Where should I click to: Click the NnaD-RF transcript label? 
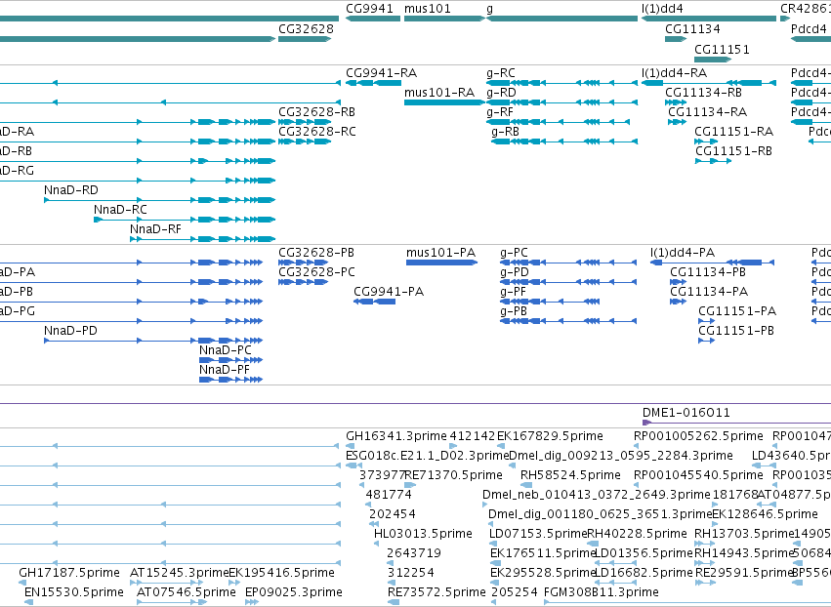[x=155, y=229]
